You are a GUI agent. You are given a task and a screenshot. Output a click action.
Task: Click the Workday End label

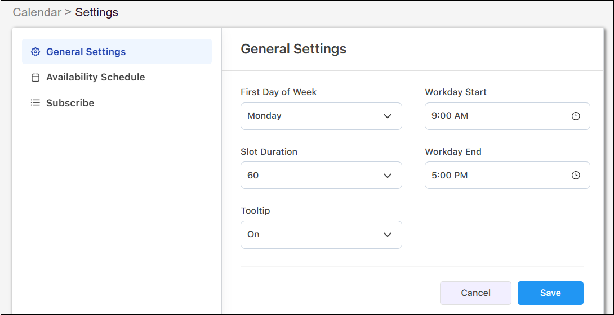(x=453, y=152)
